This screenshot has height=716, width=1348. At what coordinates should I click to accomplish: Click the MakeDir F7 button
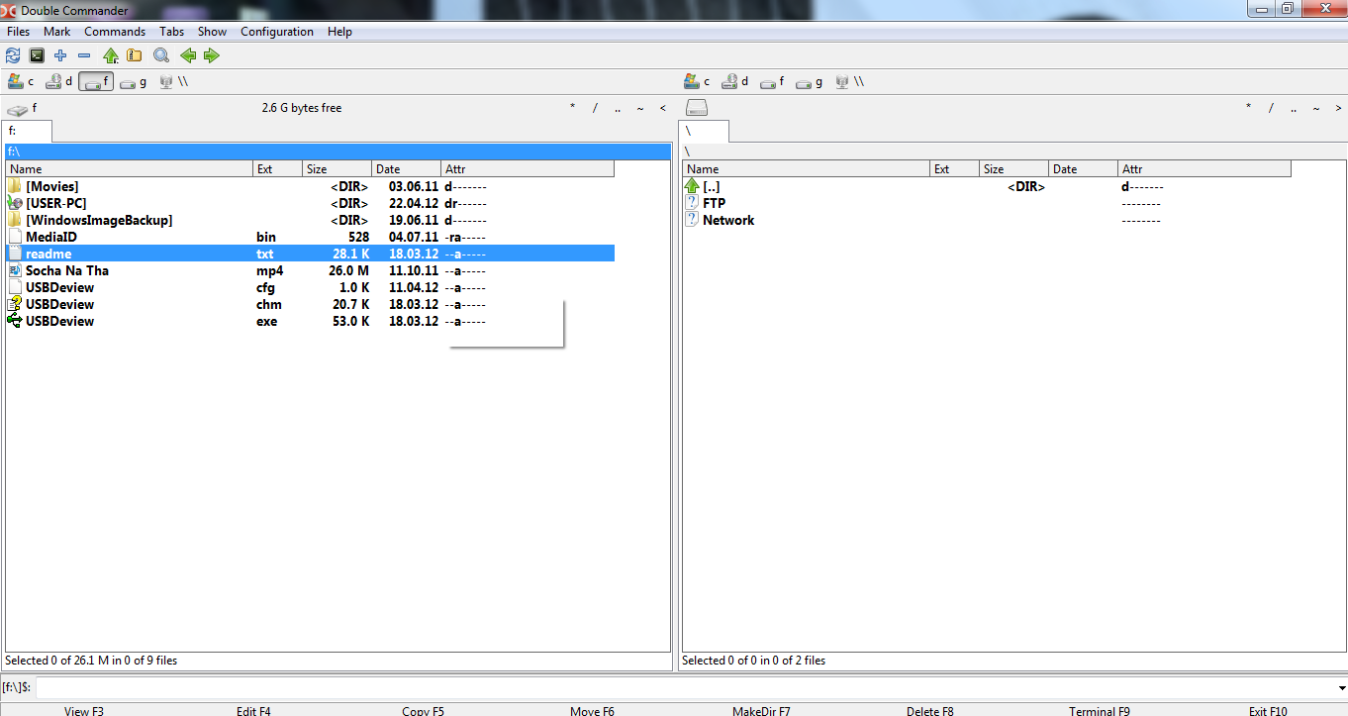761,710
